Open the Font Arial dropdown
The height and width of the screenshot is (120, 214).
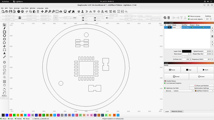[x=93, y=15]
